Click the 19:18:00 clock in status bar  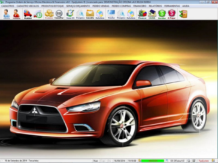point(132,161)
